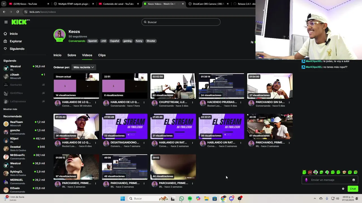Pick the red angry emote

pos(310,172)
